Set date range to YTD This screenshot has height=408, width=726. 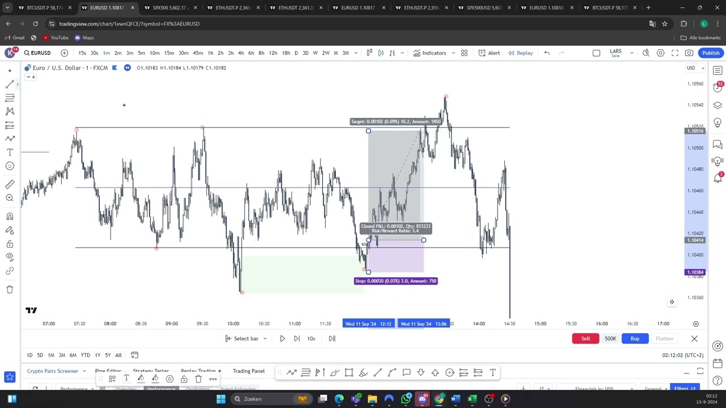(x=85, y=355)
